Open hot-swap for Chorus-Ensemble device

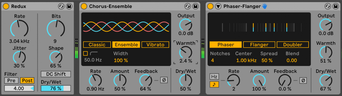point(187,6)
